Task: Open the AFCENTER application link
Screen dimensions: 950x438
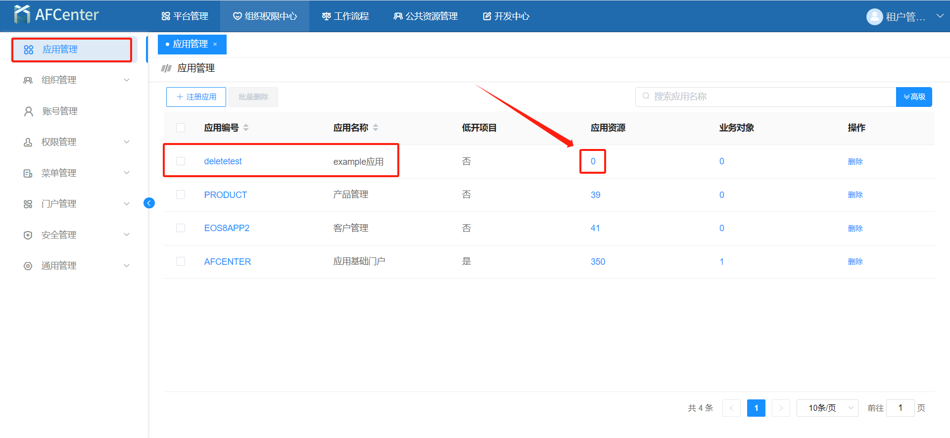Action: click(227, 262)
